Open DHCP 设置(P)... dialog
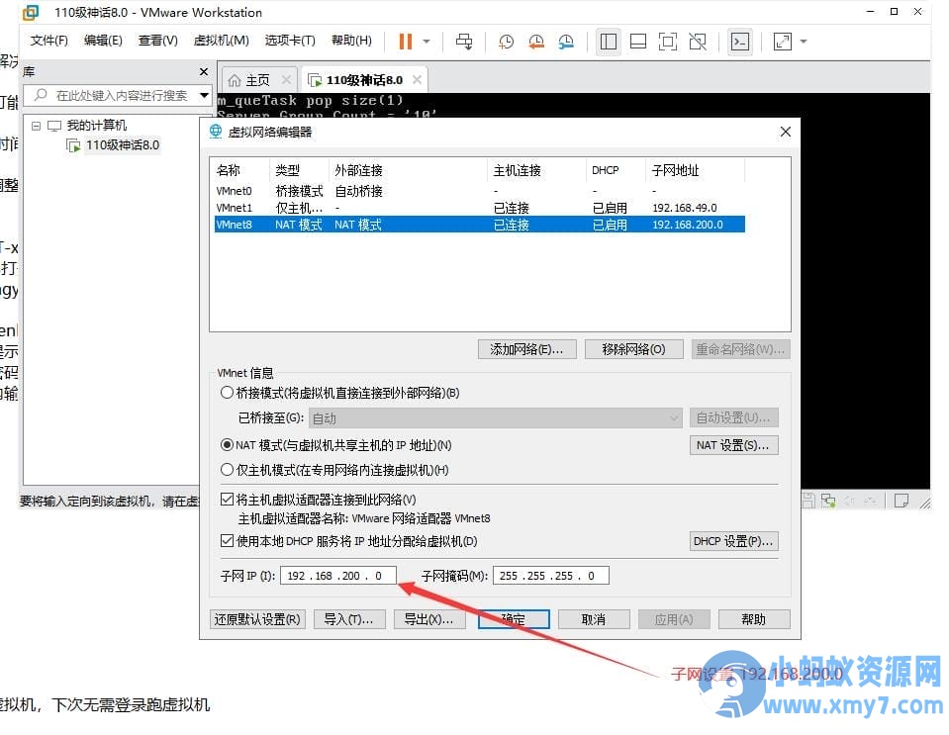This screenshot has width=949, height=735. pyautogui.click(x=733, y=541)
